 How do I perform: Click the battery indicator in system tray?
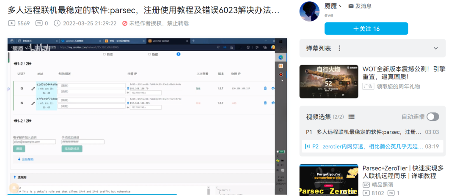coord(281,152)
